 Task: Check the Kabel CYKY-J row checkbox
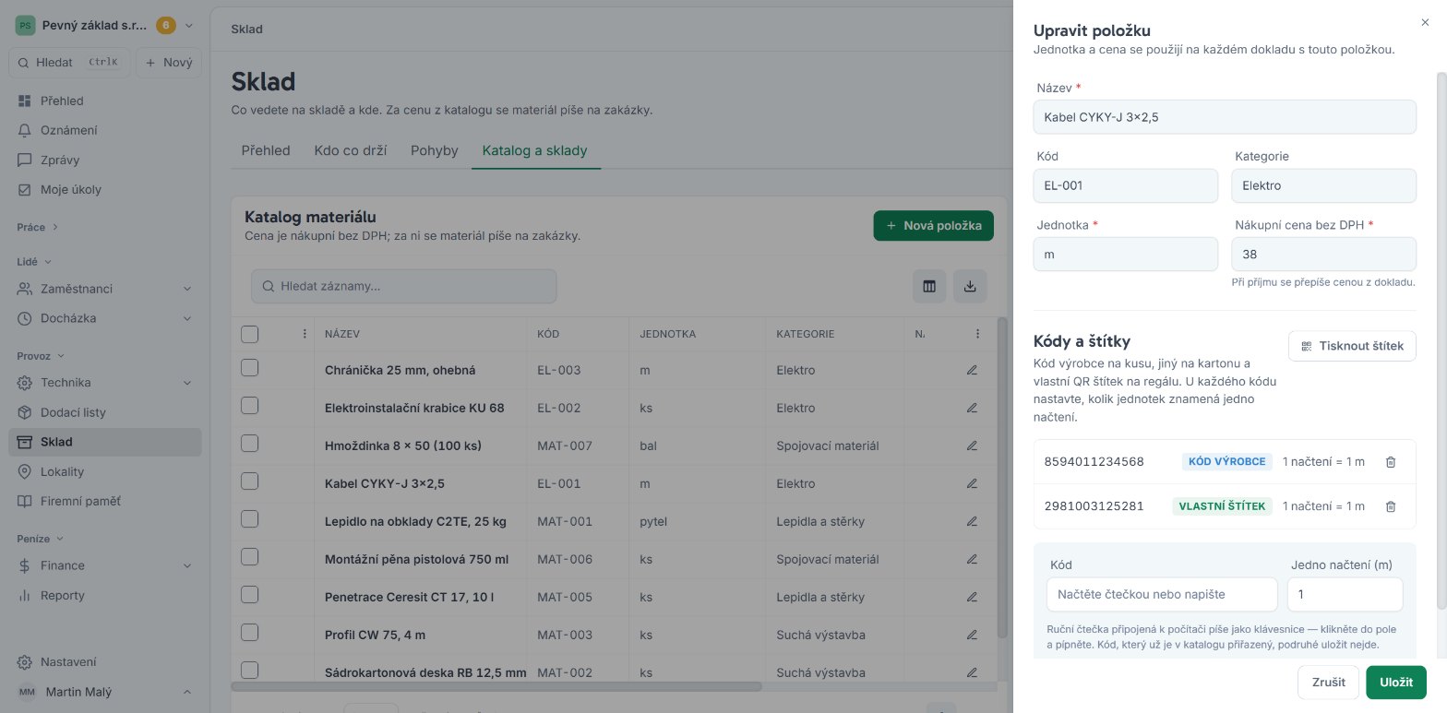point(249,481)
